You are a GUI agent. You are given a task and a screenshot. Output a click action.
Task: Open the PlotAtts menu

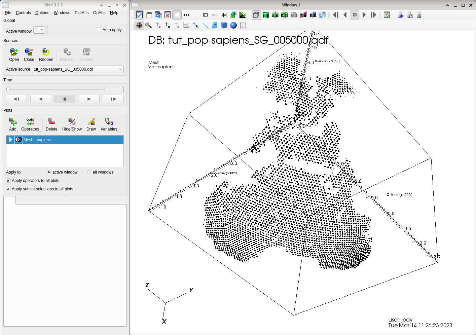click(x=81, y=13)
